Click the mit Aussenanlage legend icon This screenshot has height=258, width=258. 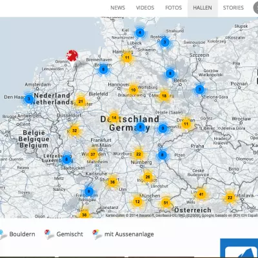click(97, 234)
